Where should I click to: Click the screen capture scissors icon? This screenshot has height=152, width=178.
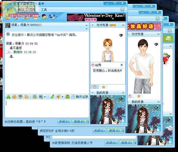pyautogui.click(x=41, y=97)
